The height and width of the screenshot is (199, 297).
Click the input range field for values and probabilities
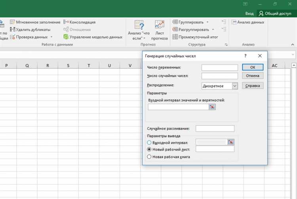coord(178,107)
